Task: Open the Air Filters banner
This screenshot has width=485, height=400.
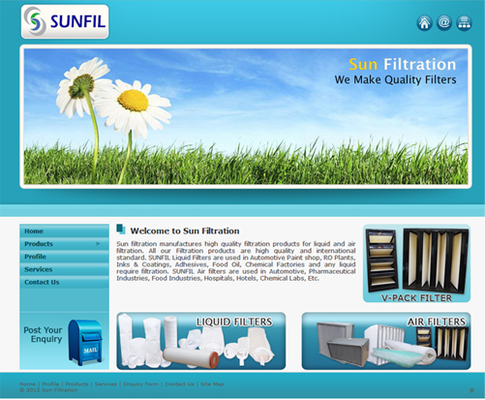Action: pos(386,341)
